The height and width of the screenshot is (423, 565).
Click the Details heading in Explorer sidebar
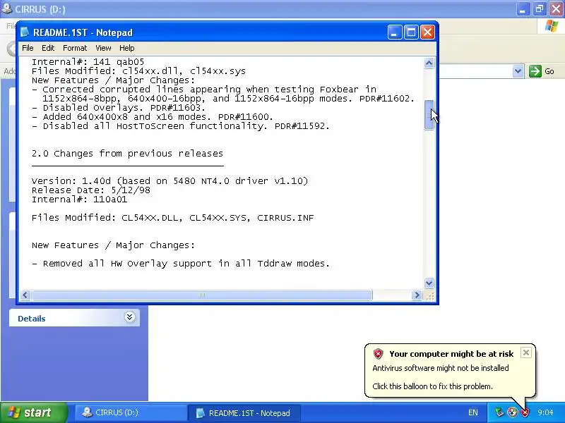[x=32, y=319]
